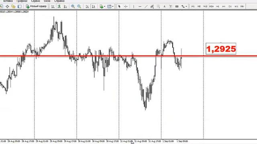Screen dimensions: 257x144
Task: Open the Окно menu
Action: click(47, 1)
